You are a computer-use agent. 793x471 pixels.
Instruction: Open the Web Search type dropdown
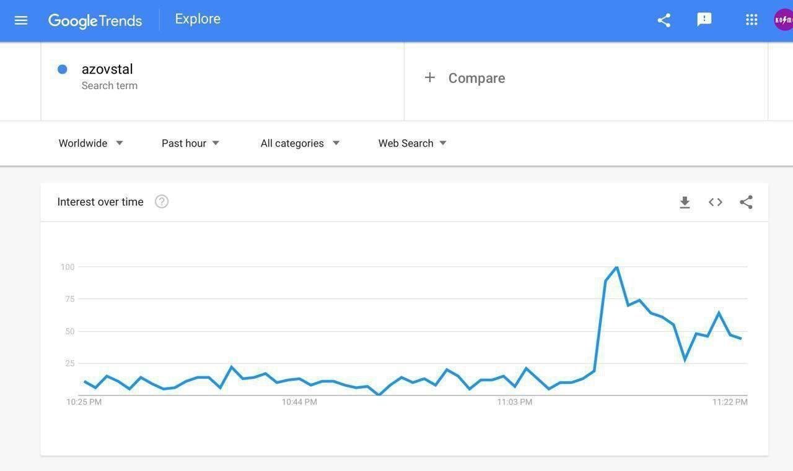pyautogui.click(x=412, y=143)
